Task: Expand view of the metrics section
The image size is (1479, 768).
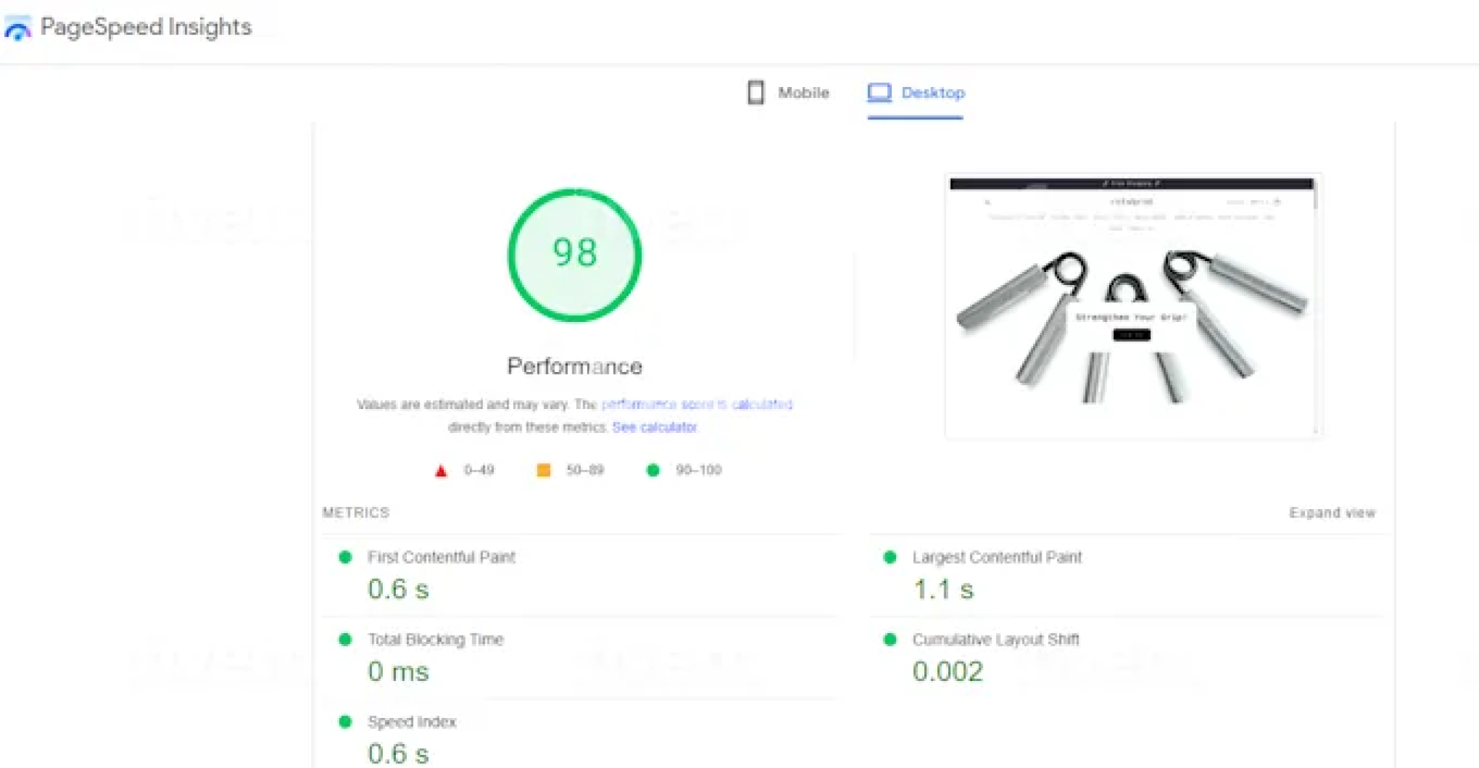Action: [1332, 513]
